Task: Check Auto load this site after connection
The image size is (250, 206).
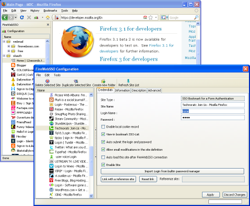Action: pos(103,157)
